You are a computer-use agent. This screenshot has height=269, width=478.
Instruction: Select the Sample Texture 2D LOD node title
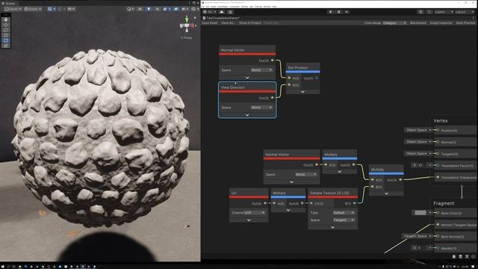point(329,193)
